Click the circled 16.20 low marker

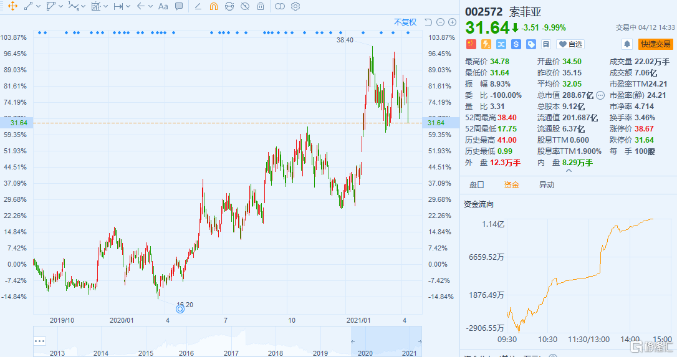click(180, 308)
